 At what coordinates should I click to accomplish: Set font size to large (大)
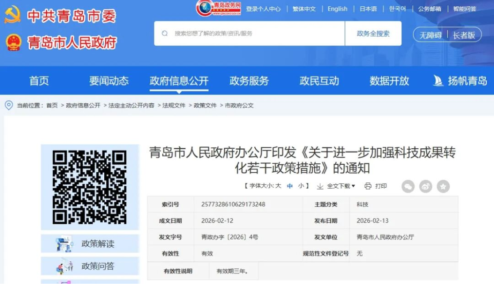click(x=278, y=186)
